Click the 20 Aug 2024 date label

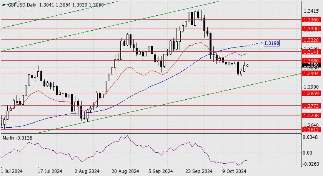(125, 171)
